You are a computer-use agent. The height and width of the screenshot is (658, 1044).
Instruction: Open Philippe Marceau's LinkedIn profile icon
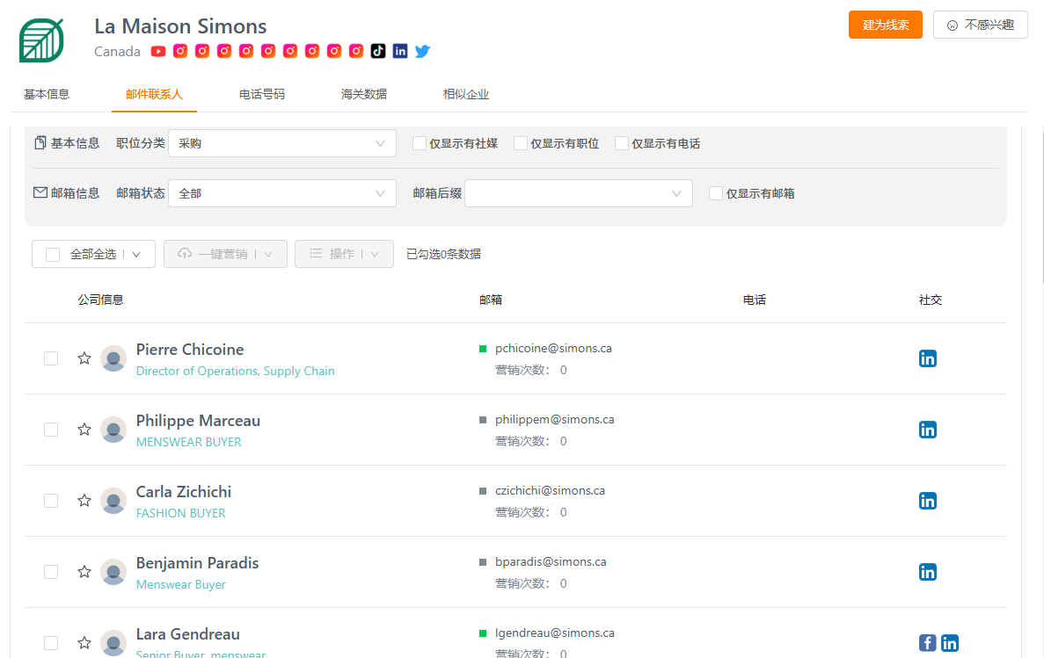(928, 430)
